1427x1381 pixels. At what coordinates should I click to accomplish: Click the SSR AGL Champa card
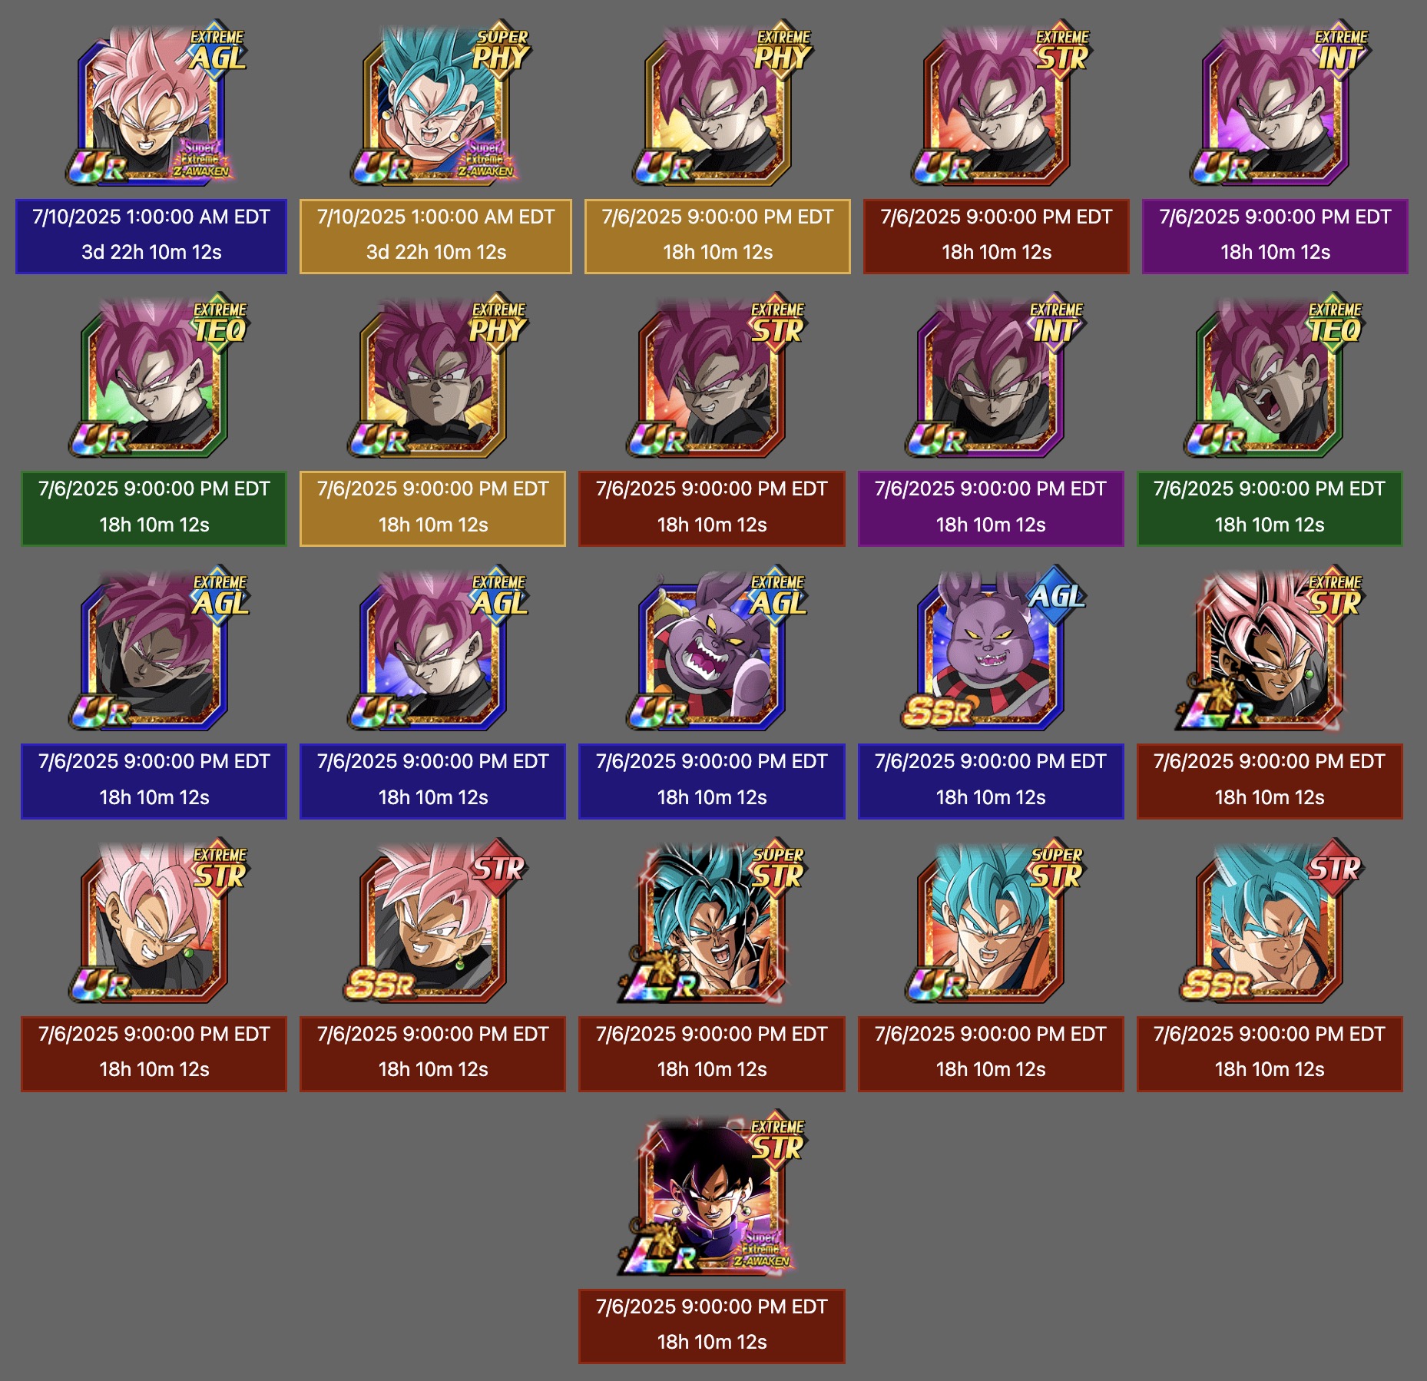(x=991, y=647)
